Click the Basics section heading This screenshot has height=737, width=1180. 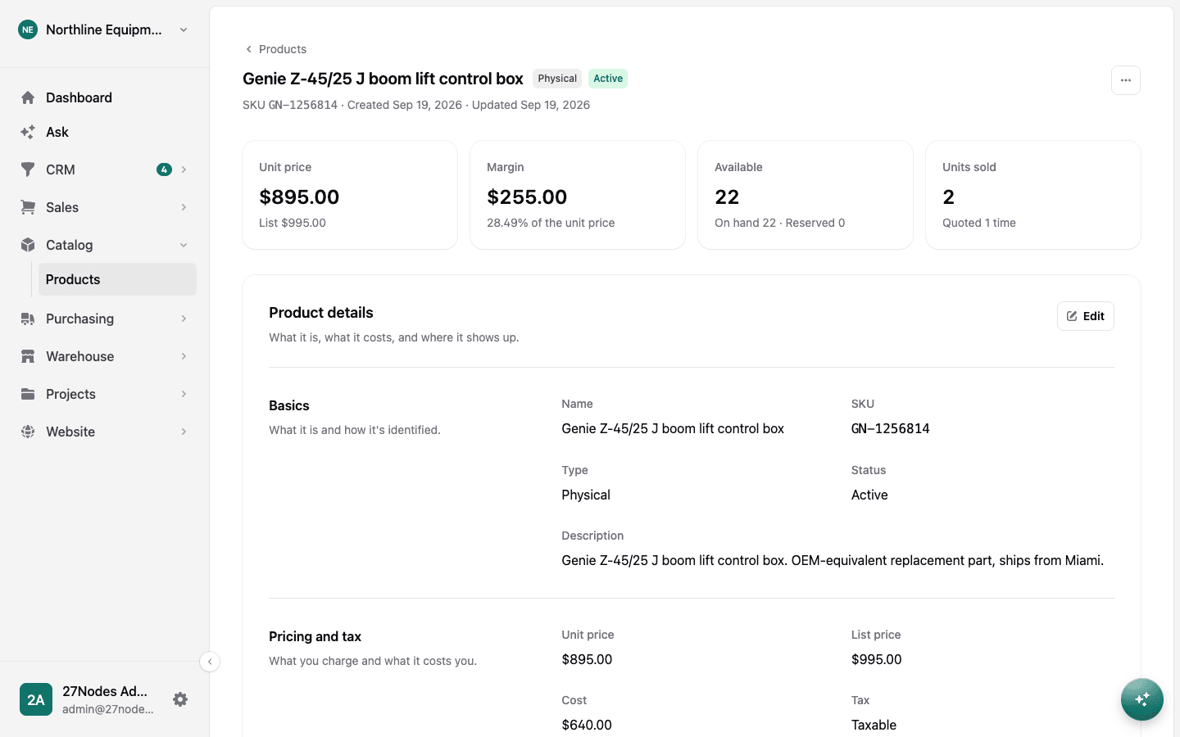[x=289, y=405]
